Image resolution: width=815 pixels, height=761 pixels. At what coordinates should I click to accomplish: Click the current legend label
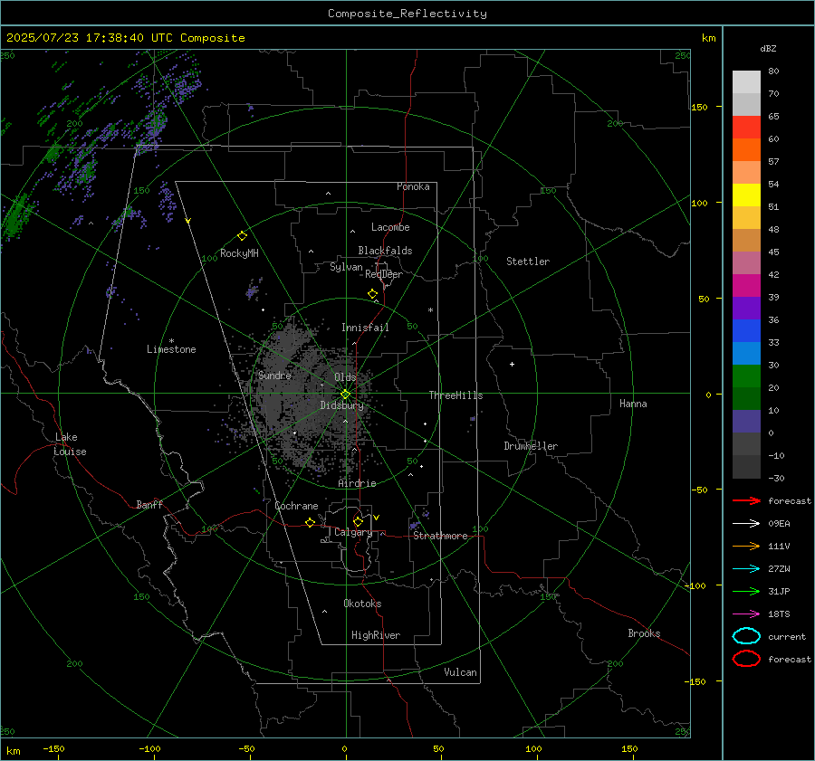(787, 637)
